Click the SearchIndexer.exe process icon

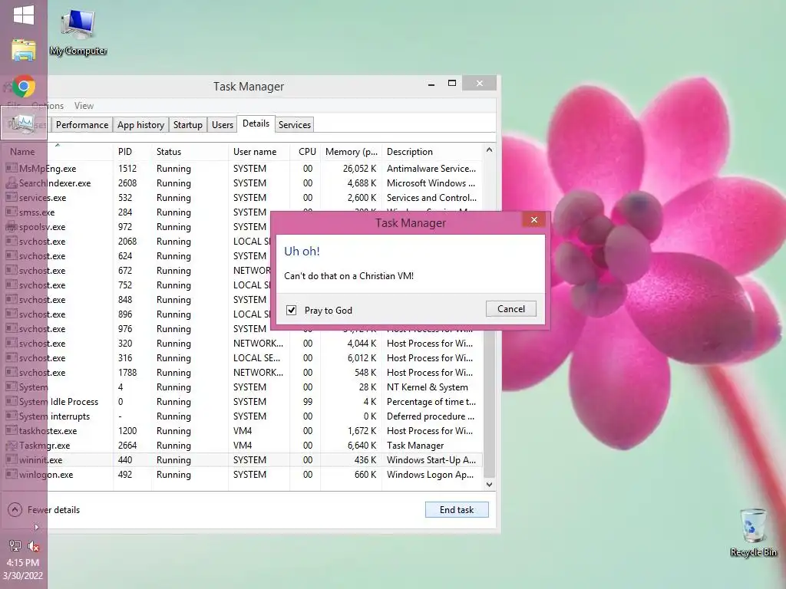click(x=11, y=183)
